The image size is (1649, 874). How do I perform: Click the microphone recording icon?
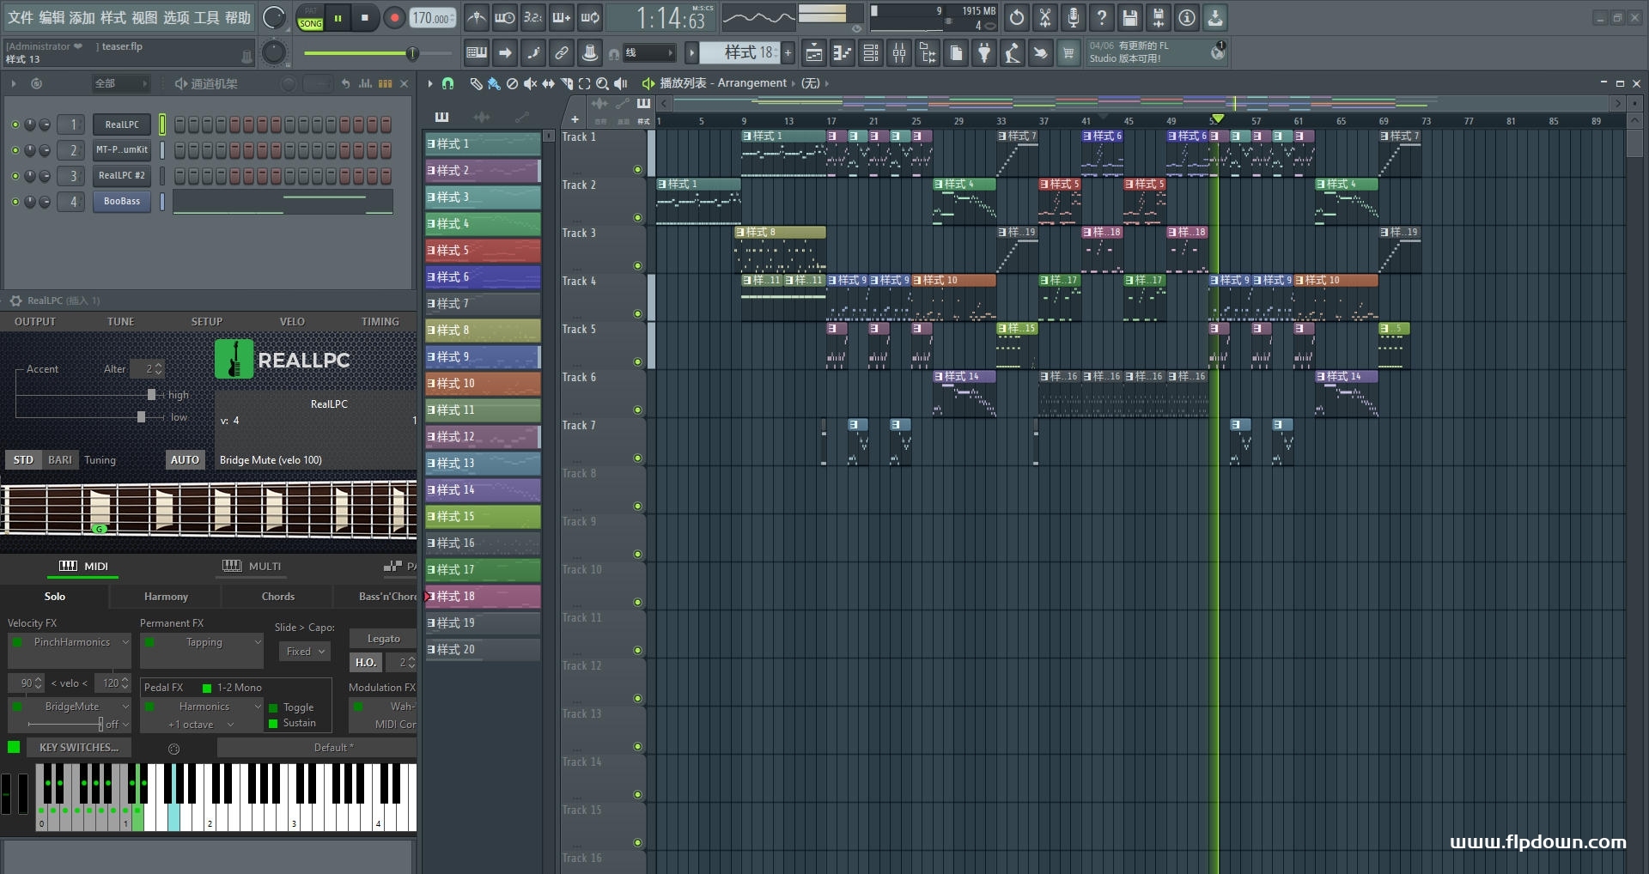1074,18
